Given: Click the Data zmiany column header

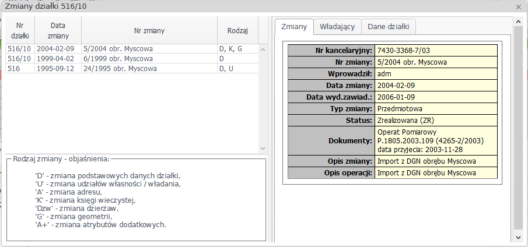Looking at the screenshot, I should click(58, 30).
